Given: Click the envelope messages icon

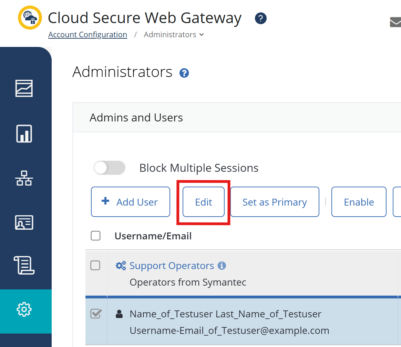Looking at the screenshot, I should click(x=395, y=22).
